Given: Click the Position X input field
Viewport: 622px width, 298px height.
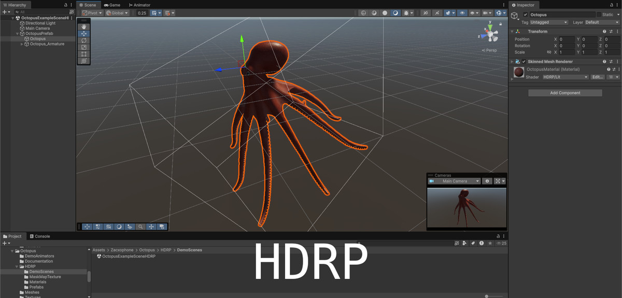Looking at the screenshot, I should 567,39.
